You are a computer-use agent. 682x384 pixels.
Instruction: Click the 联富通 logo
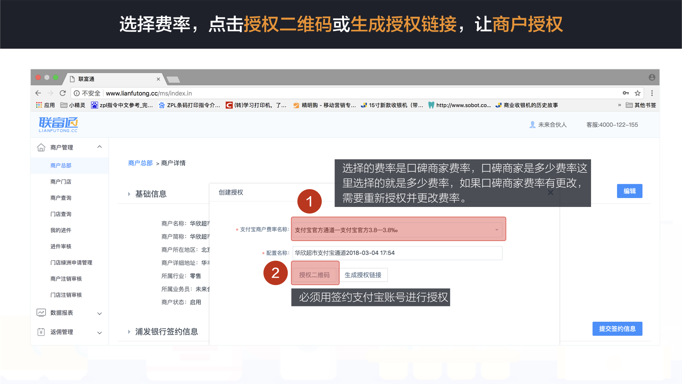click(x=58, y=125)
